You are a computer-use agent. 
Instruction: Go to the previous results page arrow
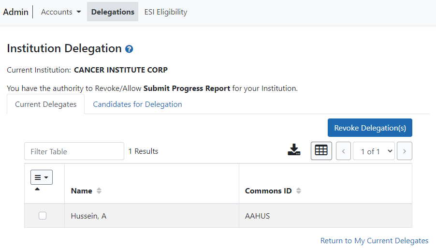(x=343, y=151)
